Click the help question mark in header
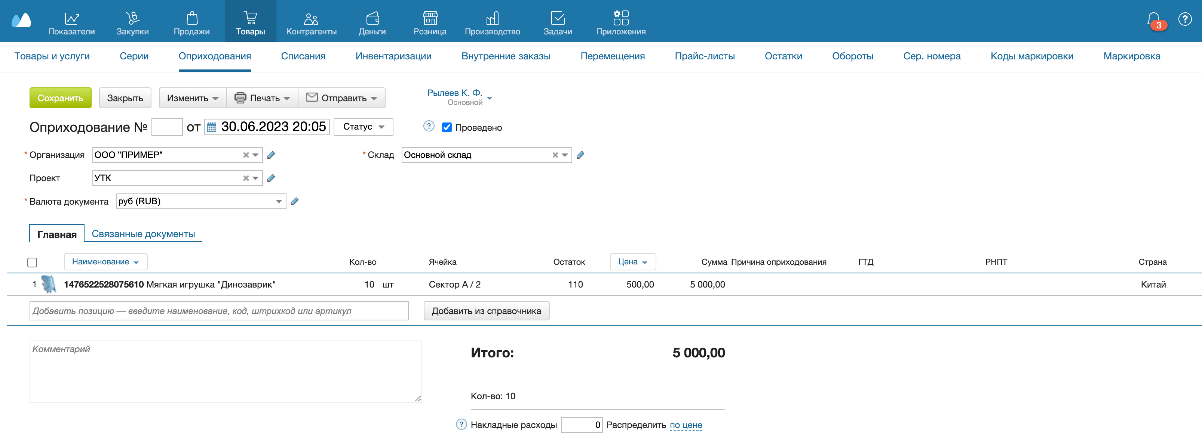The height and width of the screenshot is (447, 1202). (1185, 19)
